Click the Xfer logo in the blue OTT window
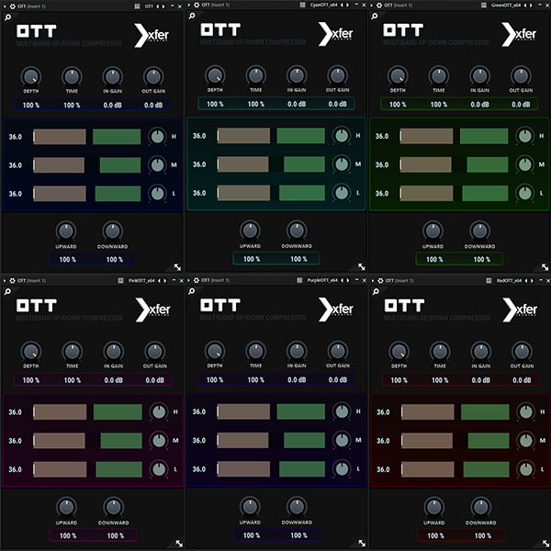Screen dimensions: 551x551 152,36
